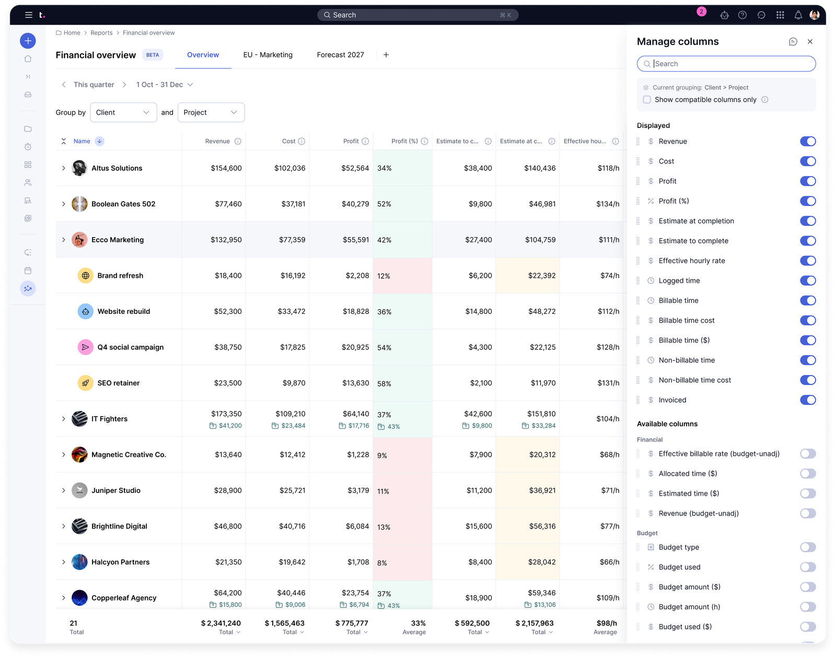The width and height of the screenshot is (836, 658).
Task: Collapse the Ecco Marketing row
Action: click(x=64, y=240)
